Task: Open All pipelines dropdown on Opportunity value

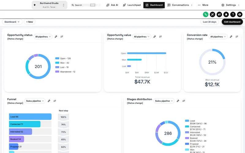Action: [x=142, y=37]
